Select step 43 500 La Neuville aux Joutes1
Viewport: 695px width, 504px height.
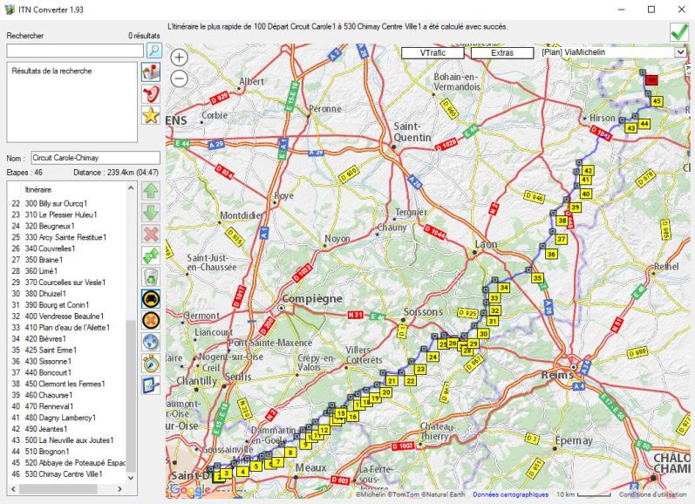68,440
